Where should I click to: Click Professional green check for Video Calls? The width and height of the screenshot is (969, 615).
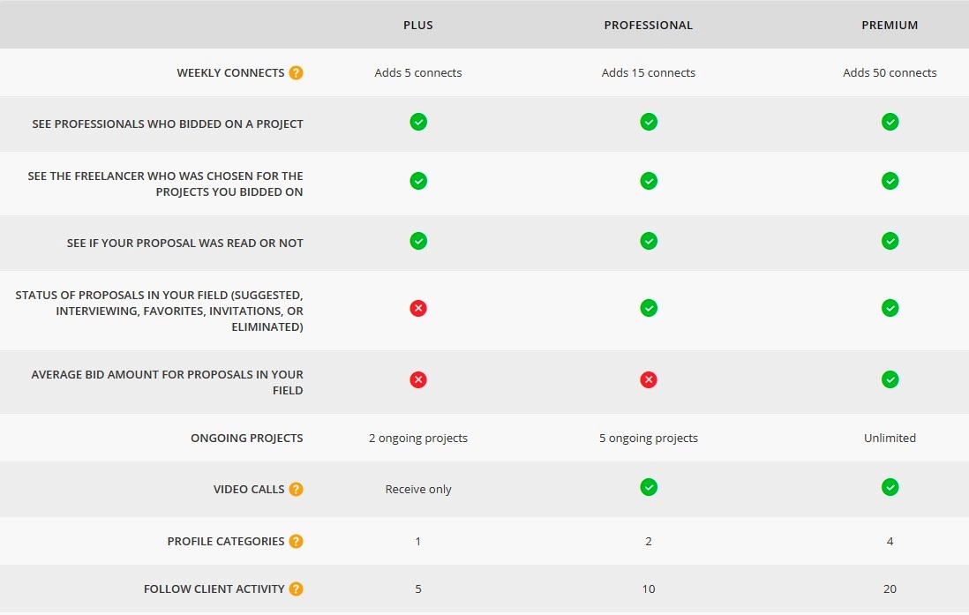(x=649, y=487)
